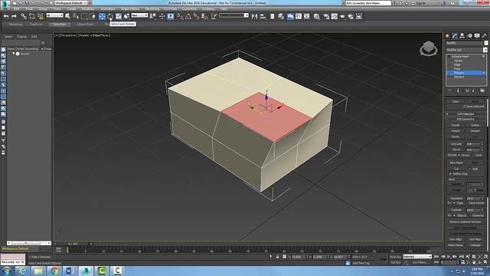This screenshot has width=490, height=276.
Task: Click Remove Isolated Vertices button
Action: click(465, 222)
